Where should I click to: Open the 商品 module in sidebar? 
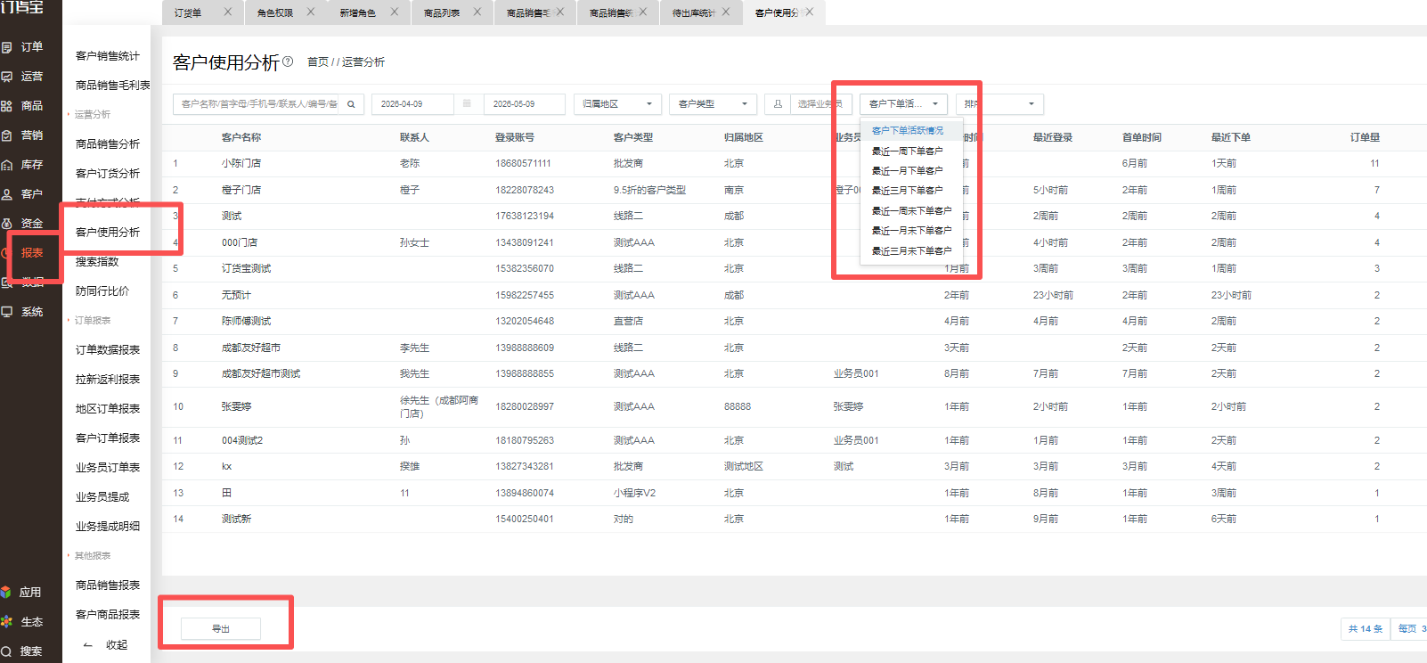22,106
